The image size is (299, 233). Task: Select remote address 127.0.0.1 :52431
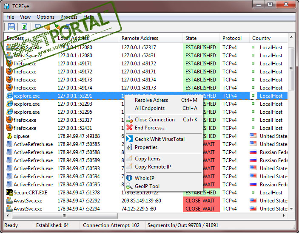[138, 55]
